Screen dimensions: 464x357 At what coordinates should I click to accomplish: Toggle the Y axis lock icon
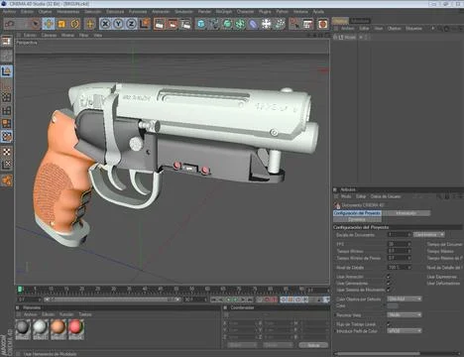118,24
